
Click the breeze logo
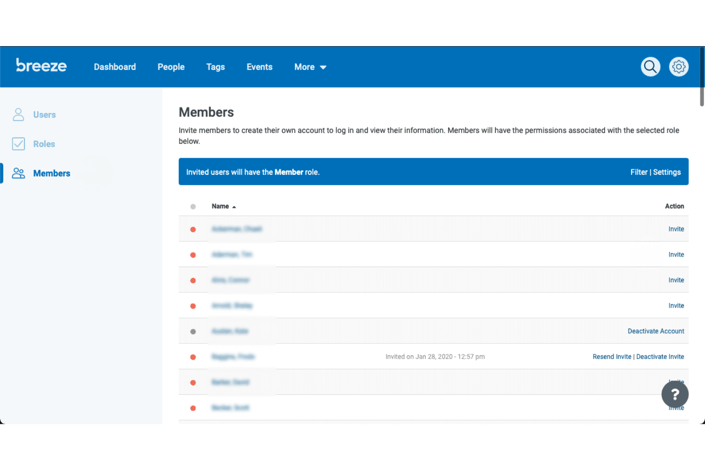(41, 65)
